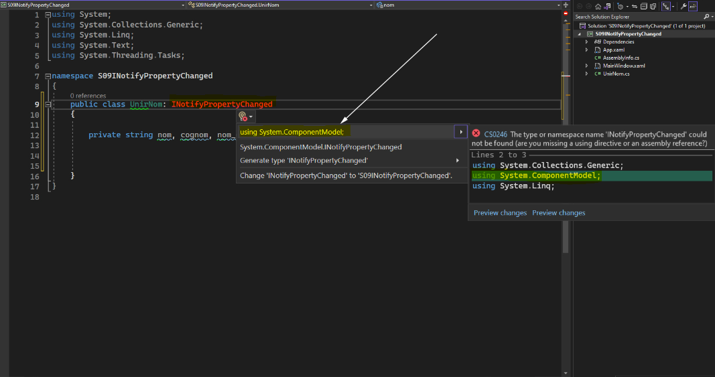Image resolution: width=715 pixels, height=377 pixels.
Task: Click the CS0246 error code link
Action: point(495,135)
